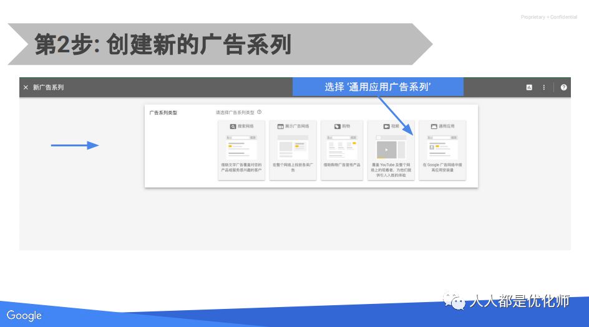Select the 展示广告网络 preview illustration
Viewport: 589px width, 327px height.
tap(293, 147)
